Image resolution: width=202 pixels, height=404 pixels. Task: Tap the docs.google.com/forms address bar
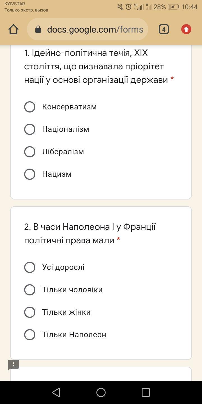click(95, 29)
